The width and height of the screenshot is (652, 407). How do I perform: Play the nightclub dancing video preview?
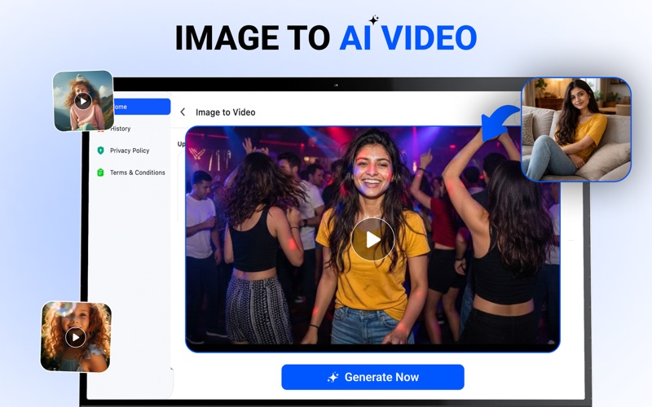click(372, 239)
